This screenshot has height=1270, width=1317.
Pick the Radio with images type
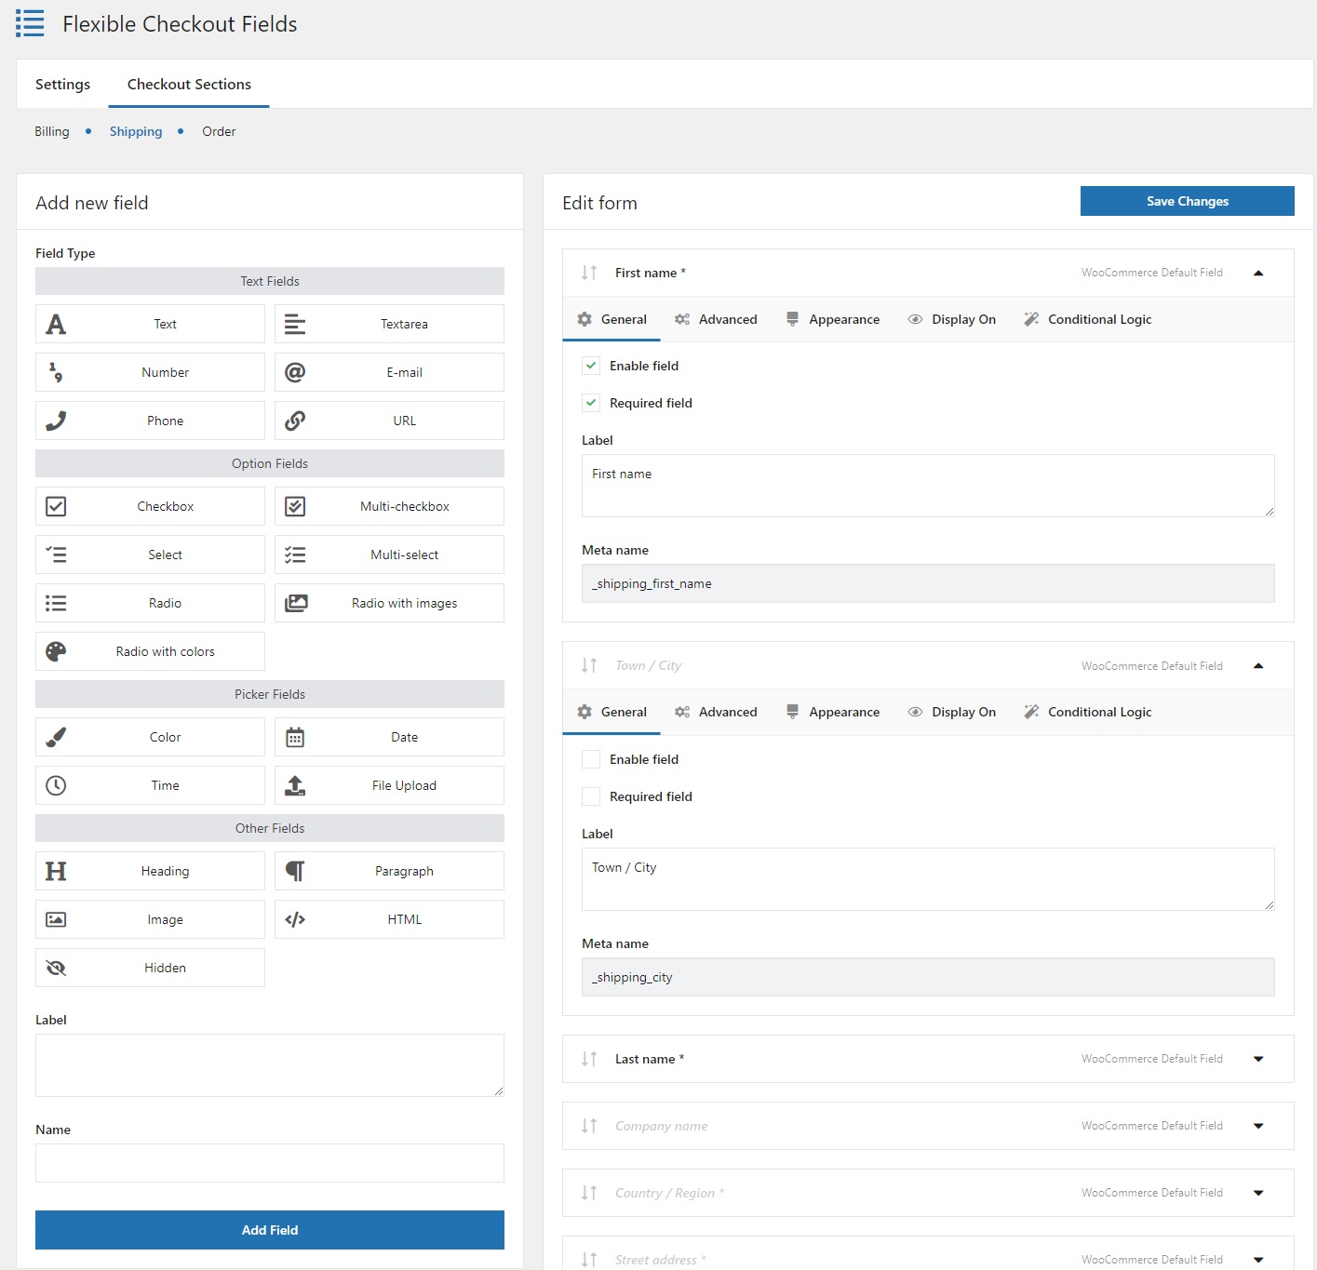pyautogui.click(x=389, y=603)
